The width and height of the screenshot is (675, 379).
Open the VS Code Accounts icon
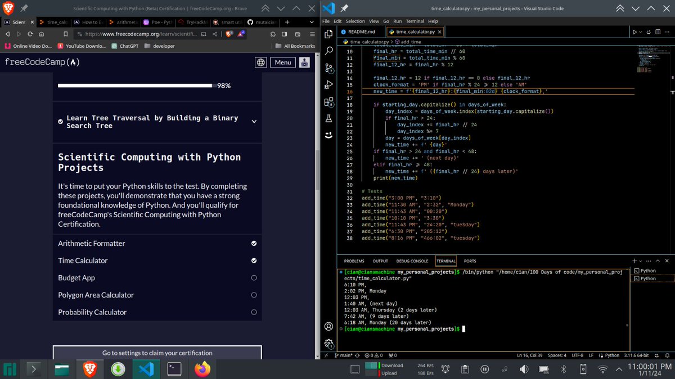pos(329,326)
